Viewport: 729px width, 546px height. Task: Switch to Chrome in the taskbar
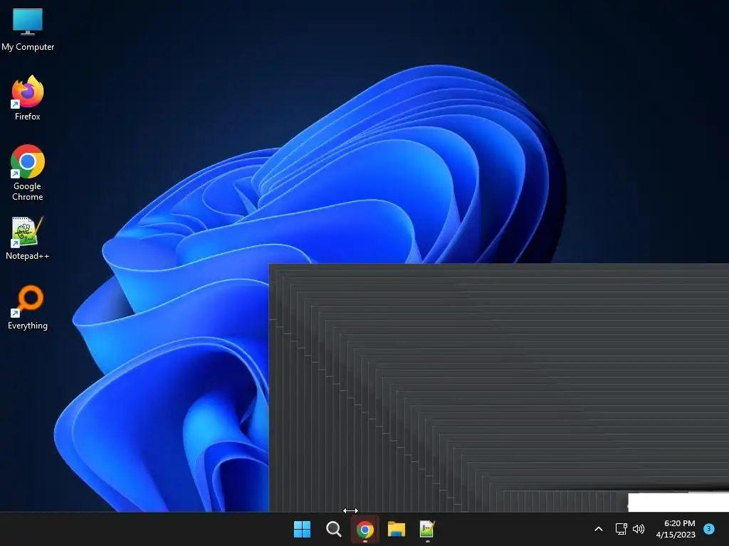pos(365,529)
